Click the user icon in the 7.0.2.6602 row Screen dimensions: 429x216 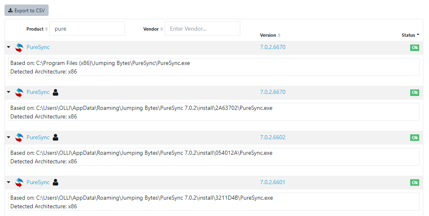click(x=56, y=137)
